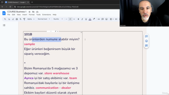The image size is (169, 95).
Task: Open line and paragraph spacing
Action: [116, 19]
